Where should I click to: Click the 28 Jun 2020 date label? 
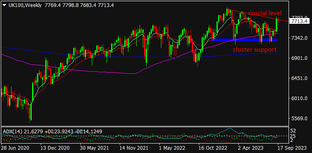[x=15, y=148]
